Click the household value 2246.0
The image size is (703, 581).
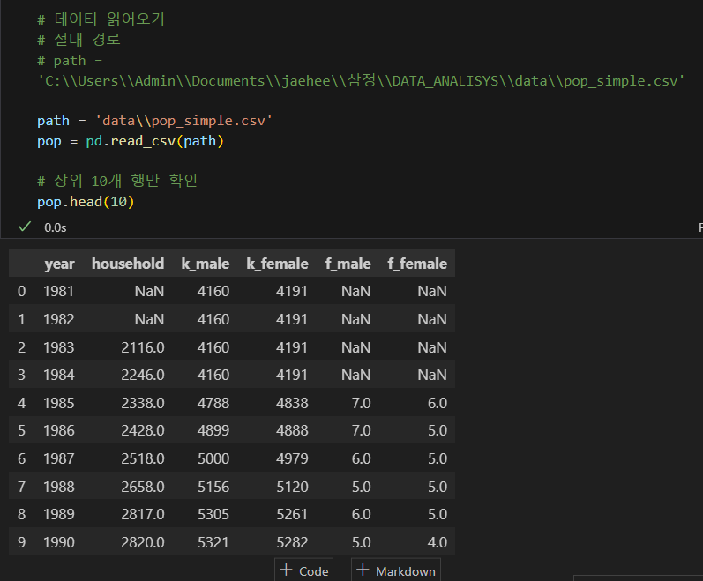point(143,375)
